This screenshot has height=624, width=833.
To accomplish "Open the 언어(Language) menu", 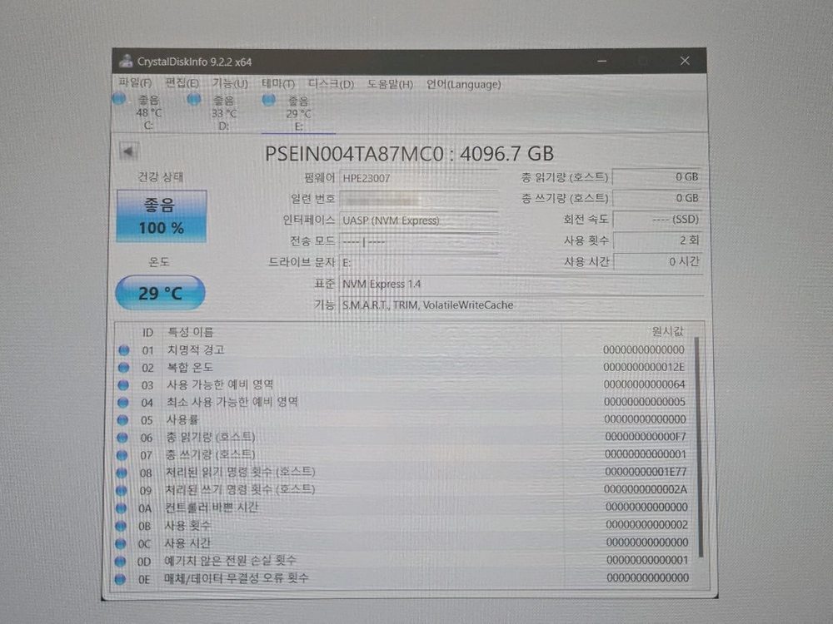I will pos(464,84).
